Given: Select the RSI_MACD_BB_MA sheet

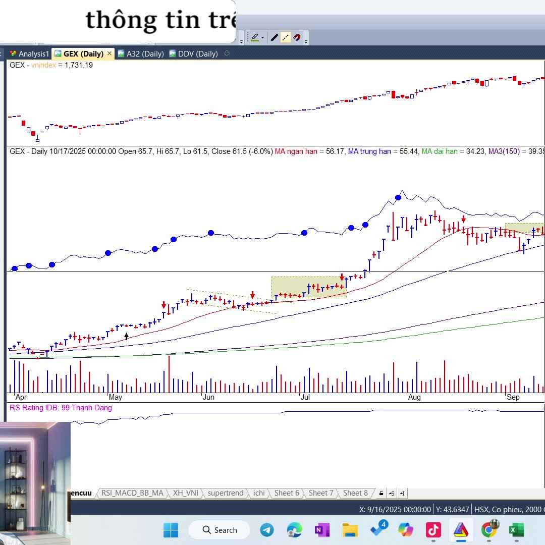Looking at the screenshot, I should [x=132, y=493].
